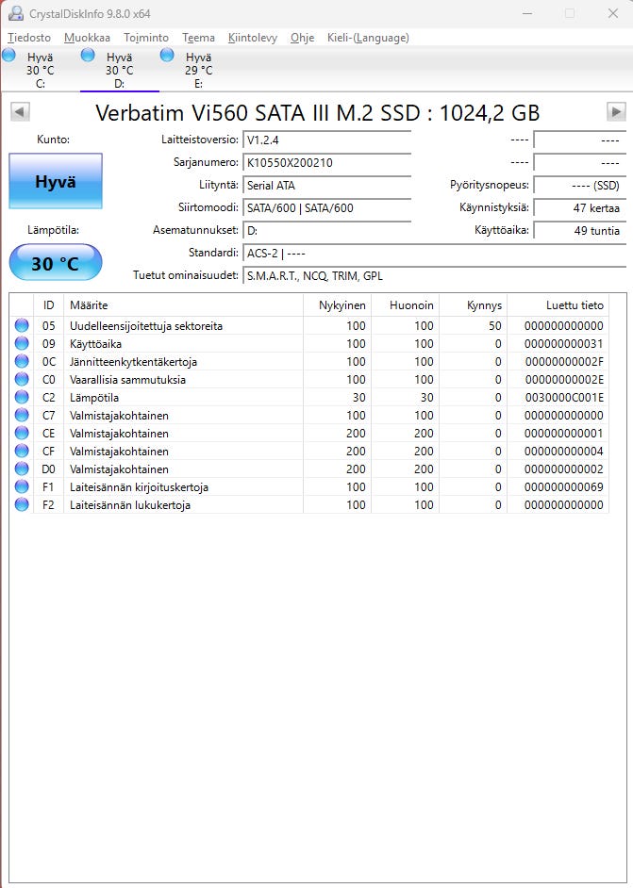
Task: Click the Määrite column header
Action: point(184,305)
